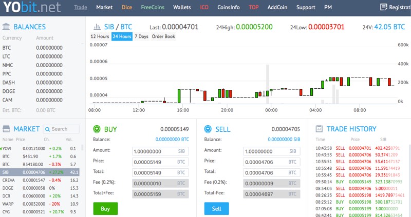Click the SELL panel circle icon

click(208, 129)
